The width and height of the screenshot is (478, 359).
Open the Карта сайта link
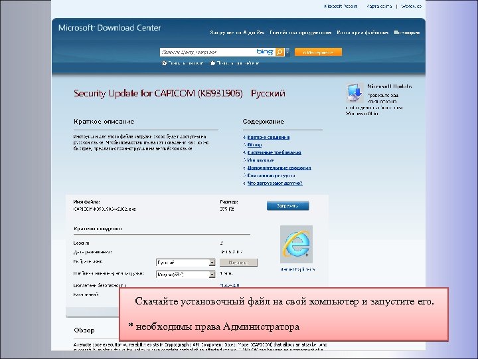pyautogui.click(x=379, y=6)
